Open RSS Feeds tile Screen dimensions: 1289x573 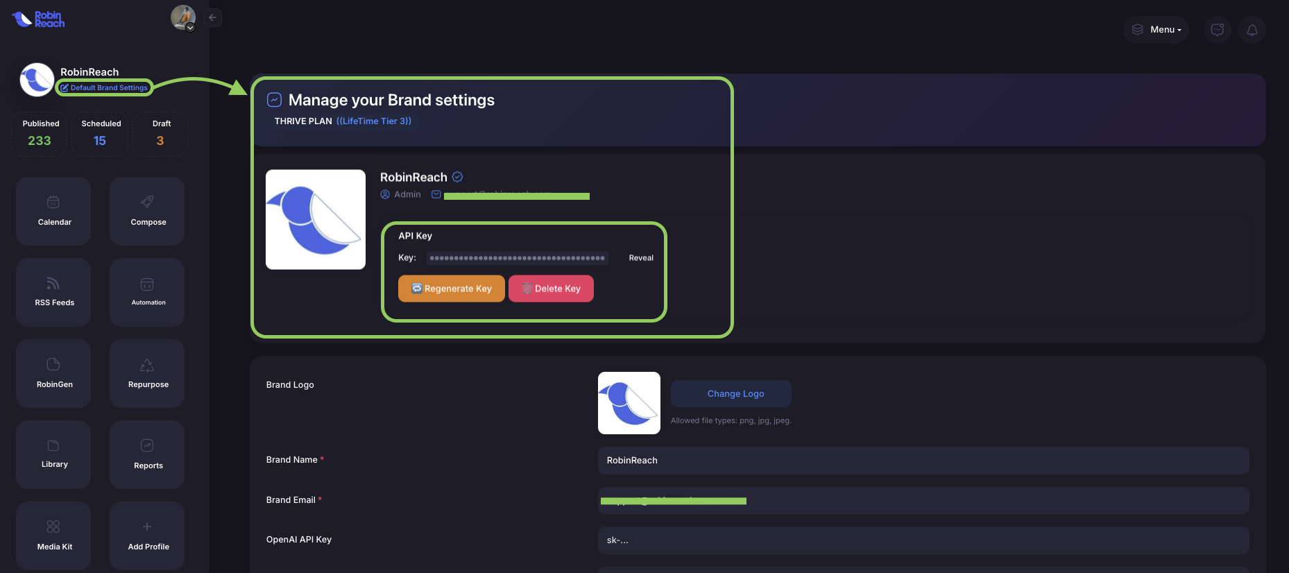[x=53, y=292]
